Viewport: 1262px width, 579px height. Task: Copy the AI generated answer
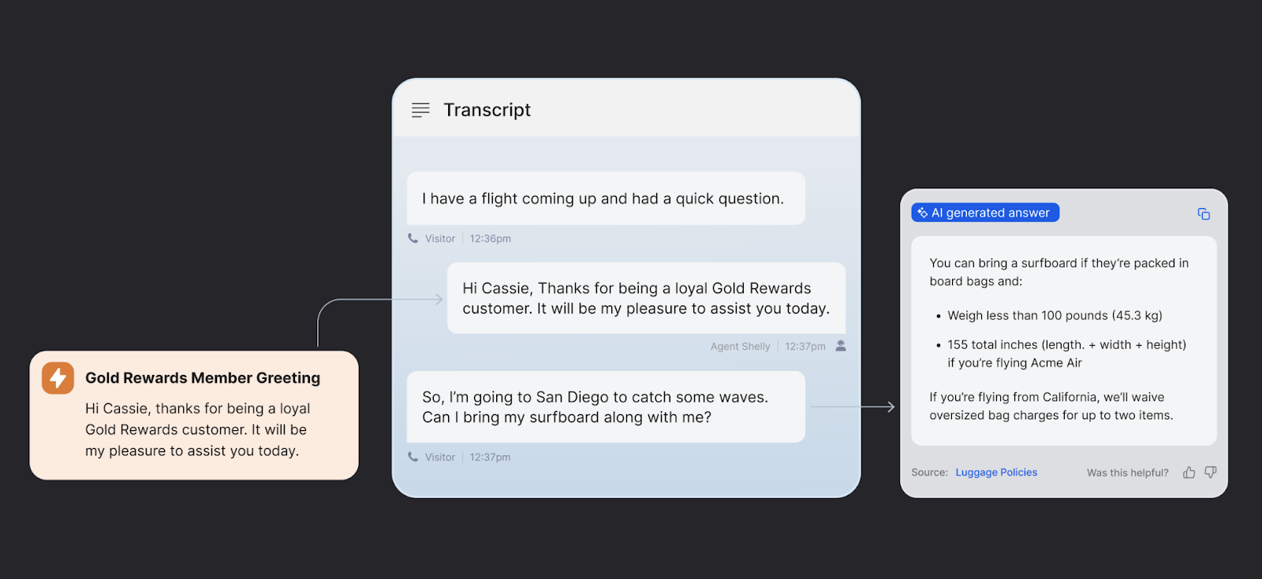[x=1204, y=214]
